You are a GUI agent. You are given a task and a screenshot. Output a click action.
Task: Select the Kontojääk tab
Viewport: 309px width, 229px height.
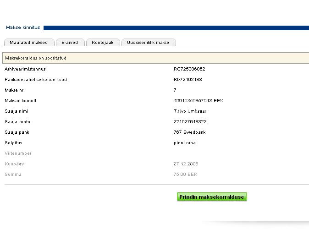(x=103, y=43)
